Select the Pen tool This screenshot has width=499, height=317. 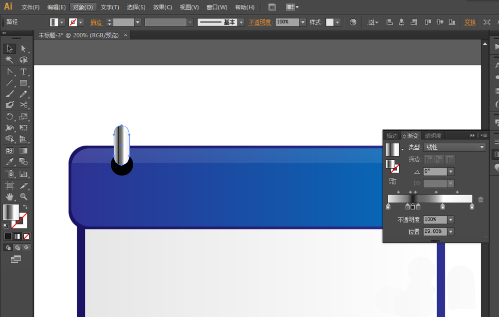click(9, 72)
